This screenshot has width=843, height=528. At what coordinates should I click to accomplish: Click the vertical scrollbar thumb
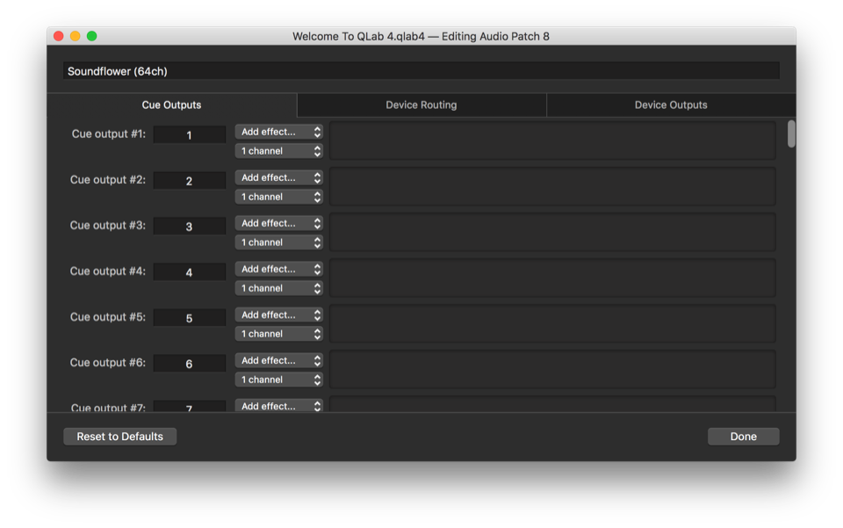coord(791,134)
